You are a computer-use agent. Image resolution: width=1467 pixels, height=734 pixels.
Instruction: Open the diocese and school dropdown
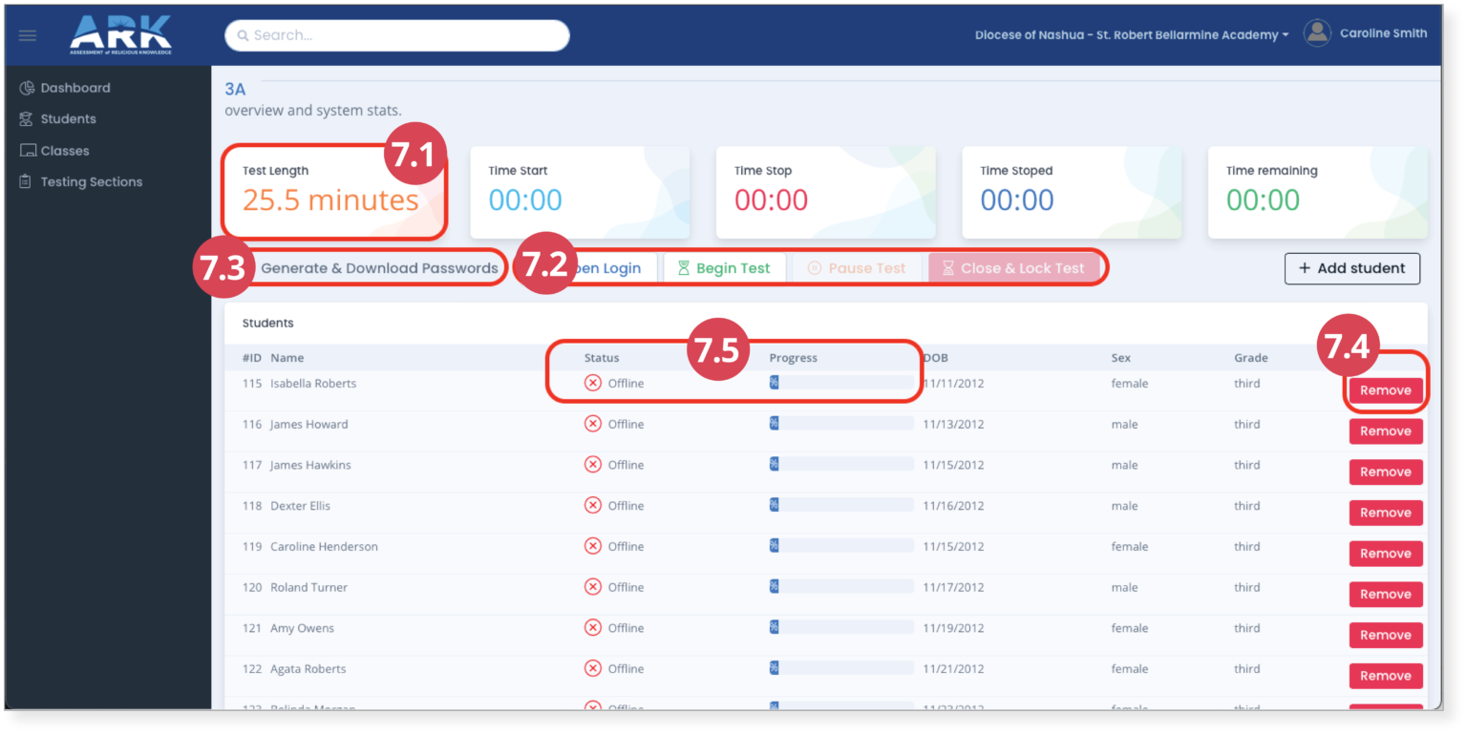pyautogui.click(x=1131, y=34)
